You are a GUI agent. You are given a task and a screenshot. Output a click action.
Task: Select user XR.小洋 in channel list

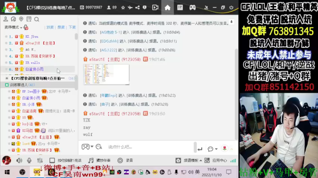(28, 104)
